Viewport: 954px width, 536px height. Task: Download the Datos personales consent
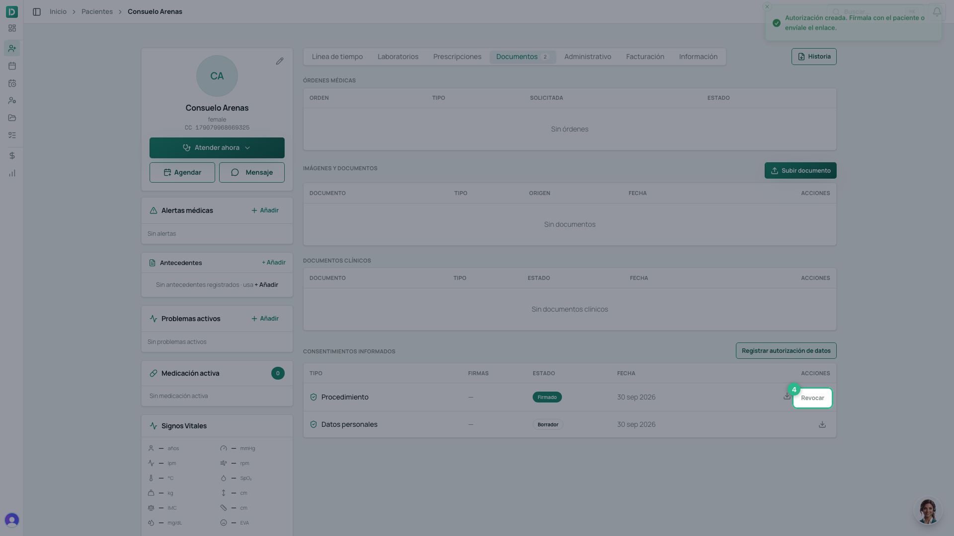822,425
